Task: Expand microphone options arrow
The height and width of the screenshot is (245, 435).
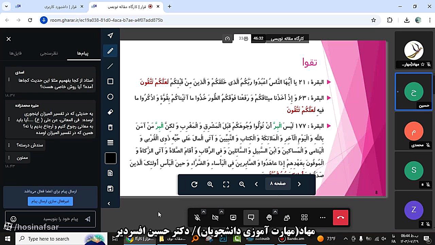Action: pos(204,212)
